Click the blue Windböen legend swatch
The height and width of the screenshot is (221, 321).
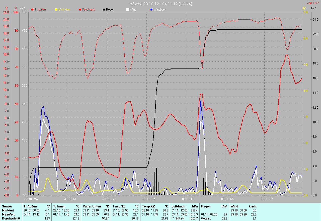point(151,10)
